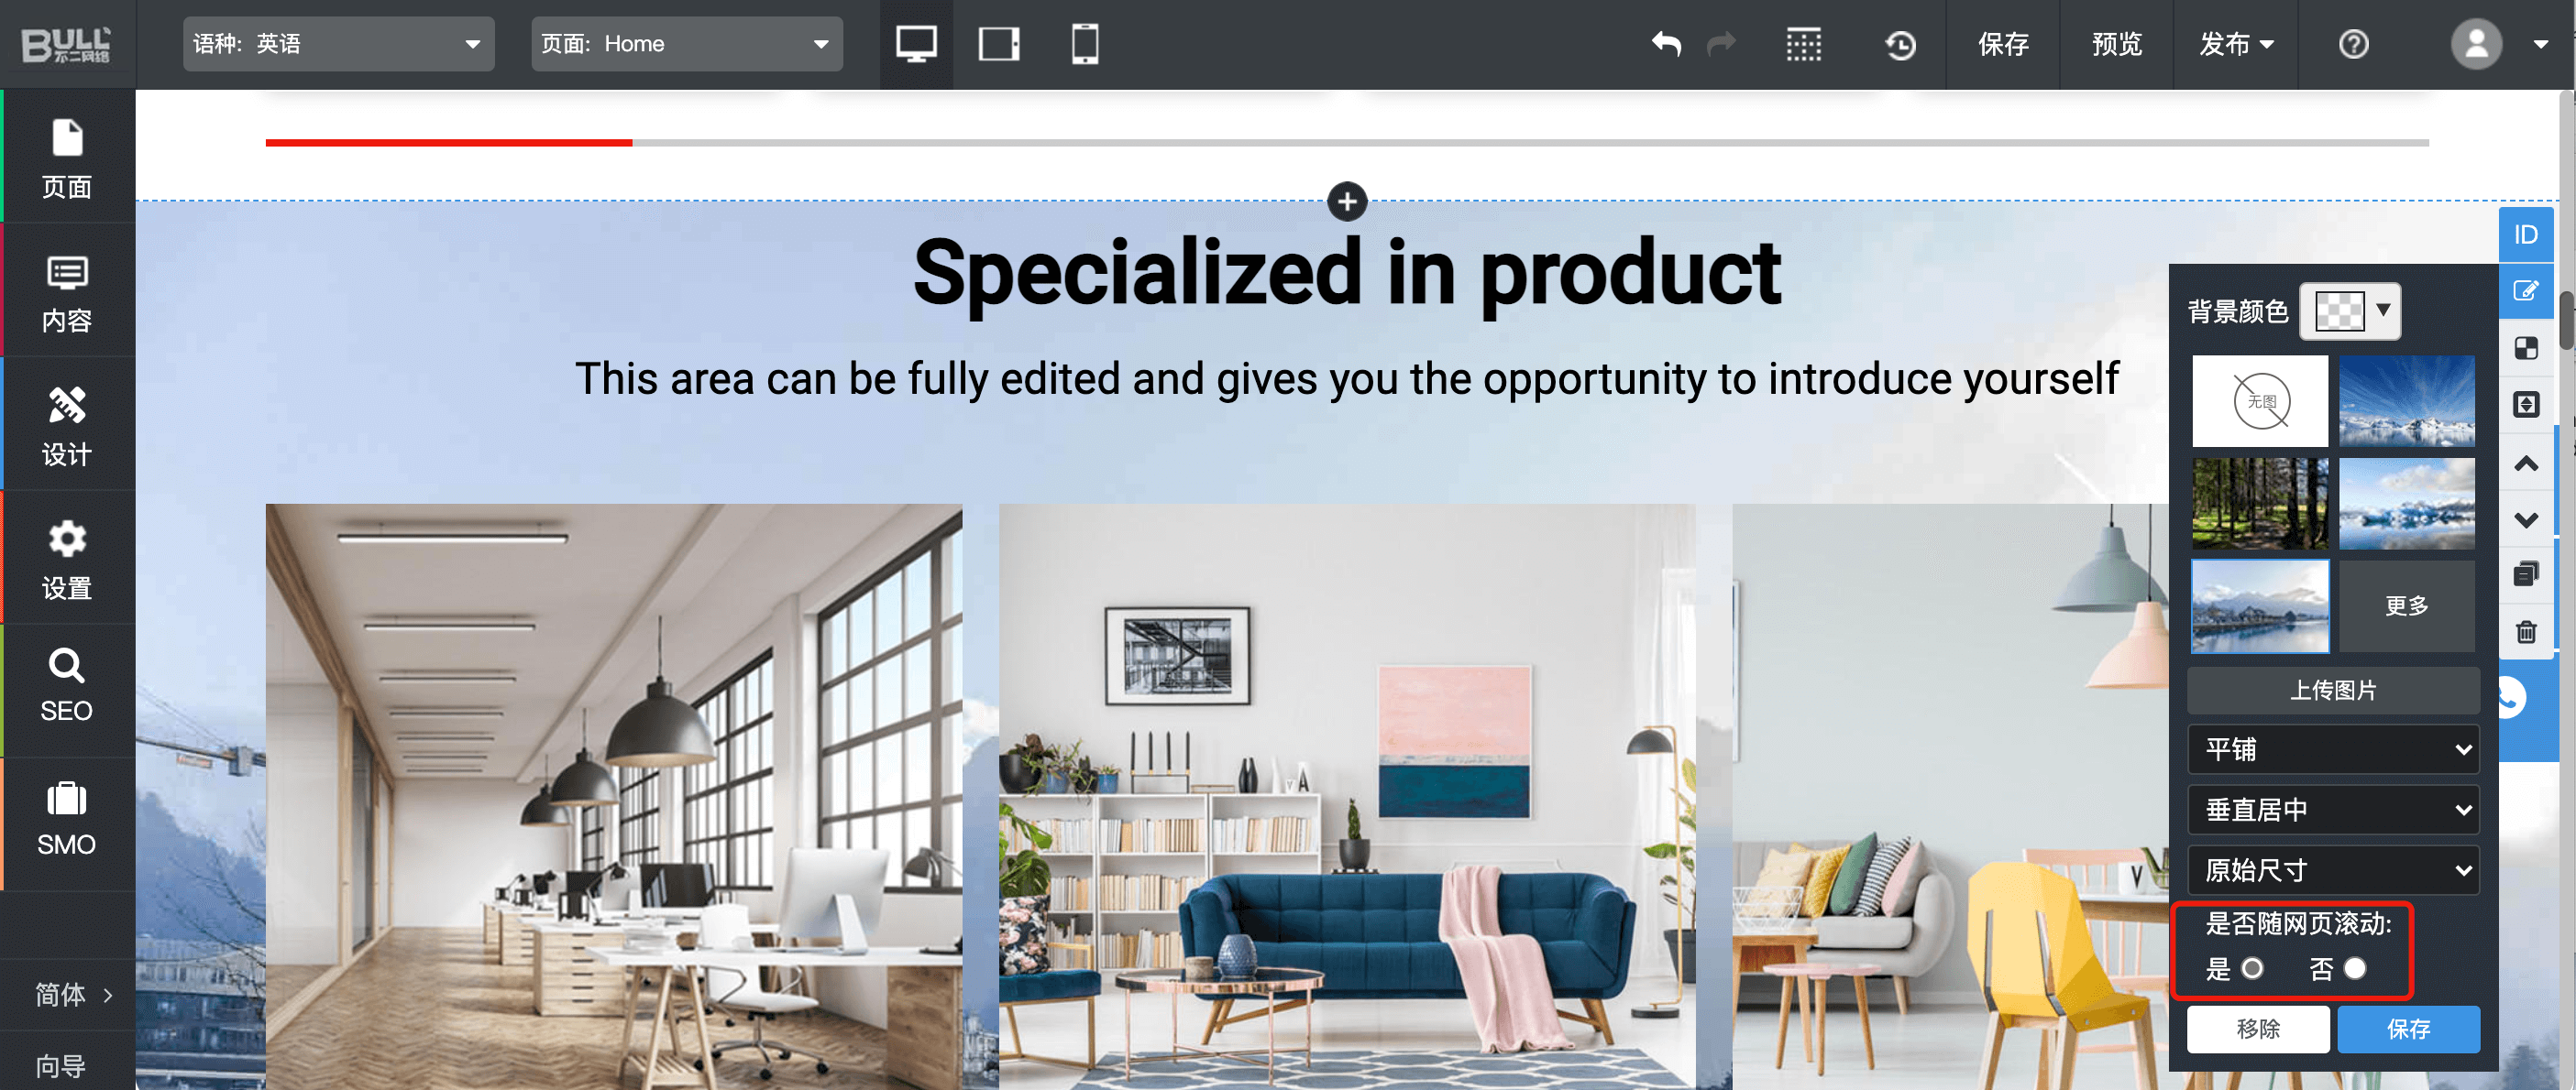Switch to mobile phone preview icon

pyautogui.click(x=1085, y=44)
